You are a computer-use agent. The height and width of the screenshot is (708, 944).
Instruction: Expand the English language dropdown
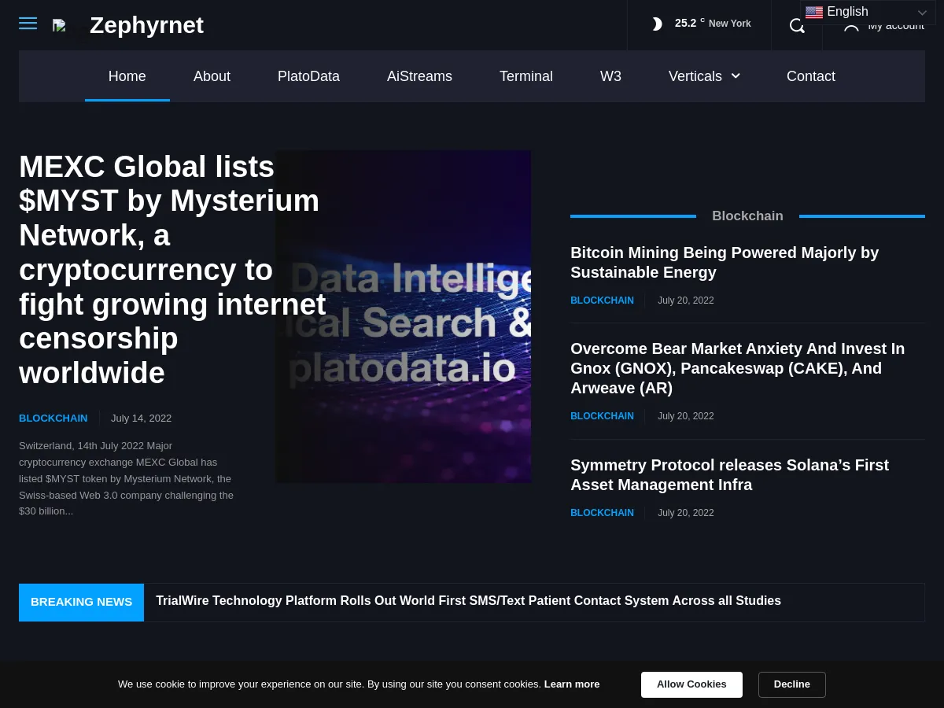(x=865, y=12)
